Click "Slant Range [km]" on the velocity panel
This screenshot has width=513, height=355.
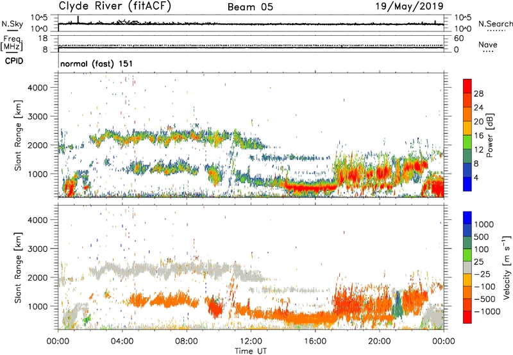18,268
